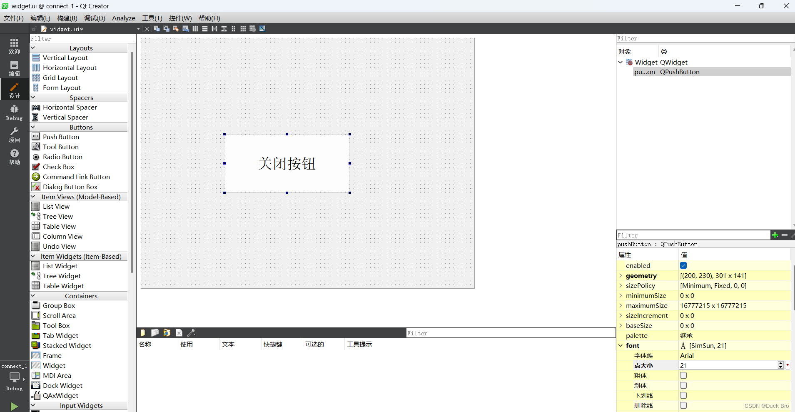Open Action Editor configure wrench icon
Screen dimensions: 795x412
[191, 332]
